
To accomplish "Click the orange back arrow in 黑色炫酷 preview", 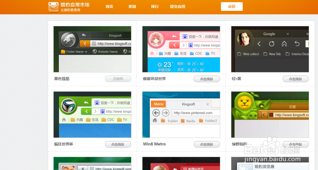I will click(x=85, y=43).
